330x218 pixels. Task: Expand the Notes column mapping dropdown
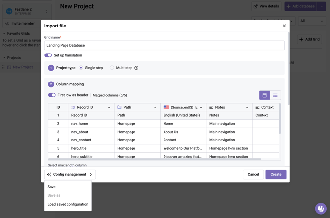(247, 107)
